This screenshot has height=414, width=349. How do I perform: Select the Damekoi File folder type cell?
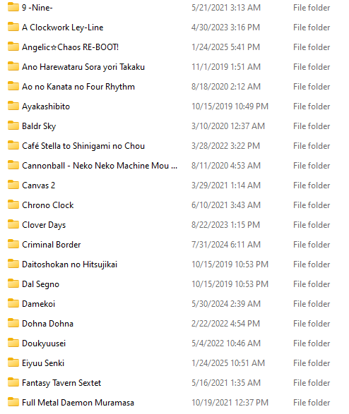(312, 304)
